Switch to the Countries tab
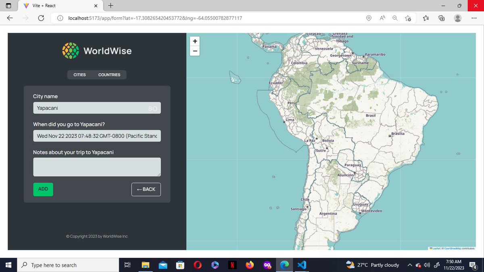The height and width of the screenshot is (272, 484). click(x=109, y=75)
